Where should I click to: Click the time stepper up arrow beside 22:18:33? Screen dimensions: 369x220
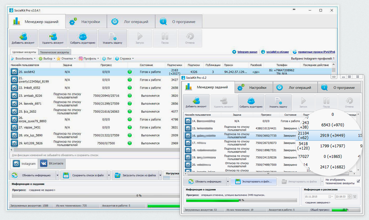349,195
